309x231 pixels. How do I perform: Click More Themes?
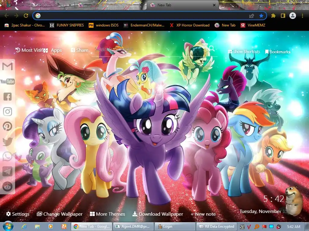pyautogui.click(x=108, y=214)
